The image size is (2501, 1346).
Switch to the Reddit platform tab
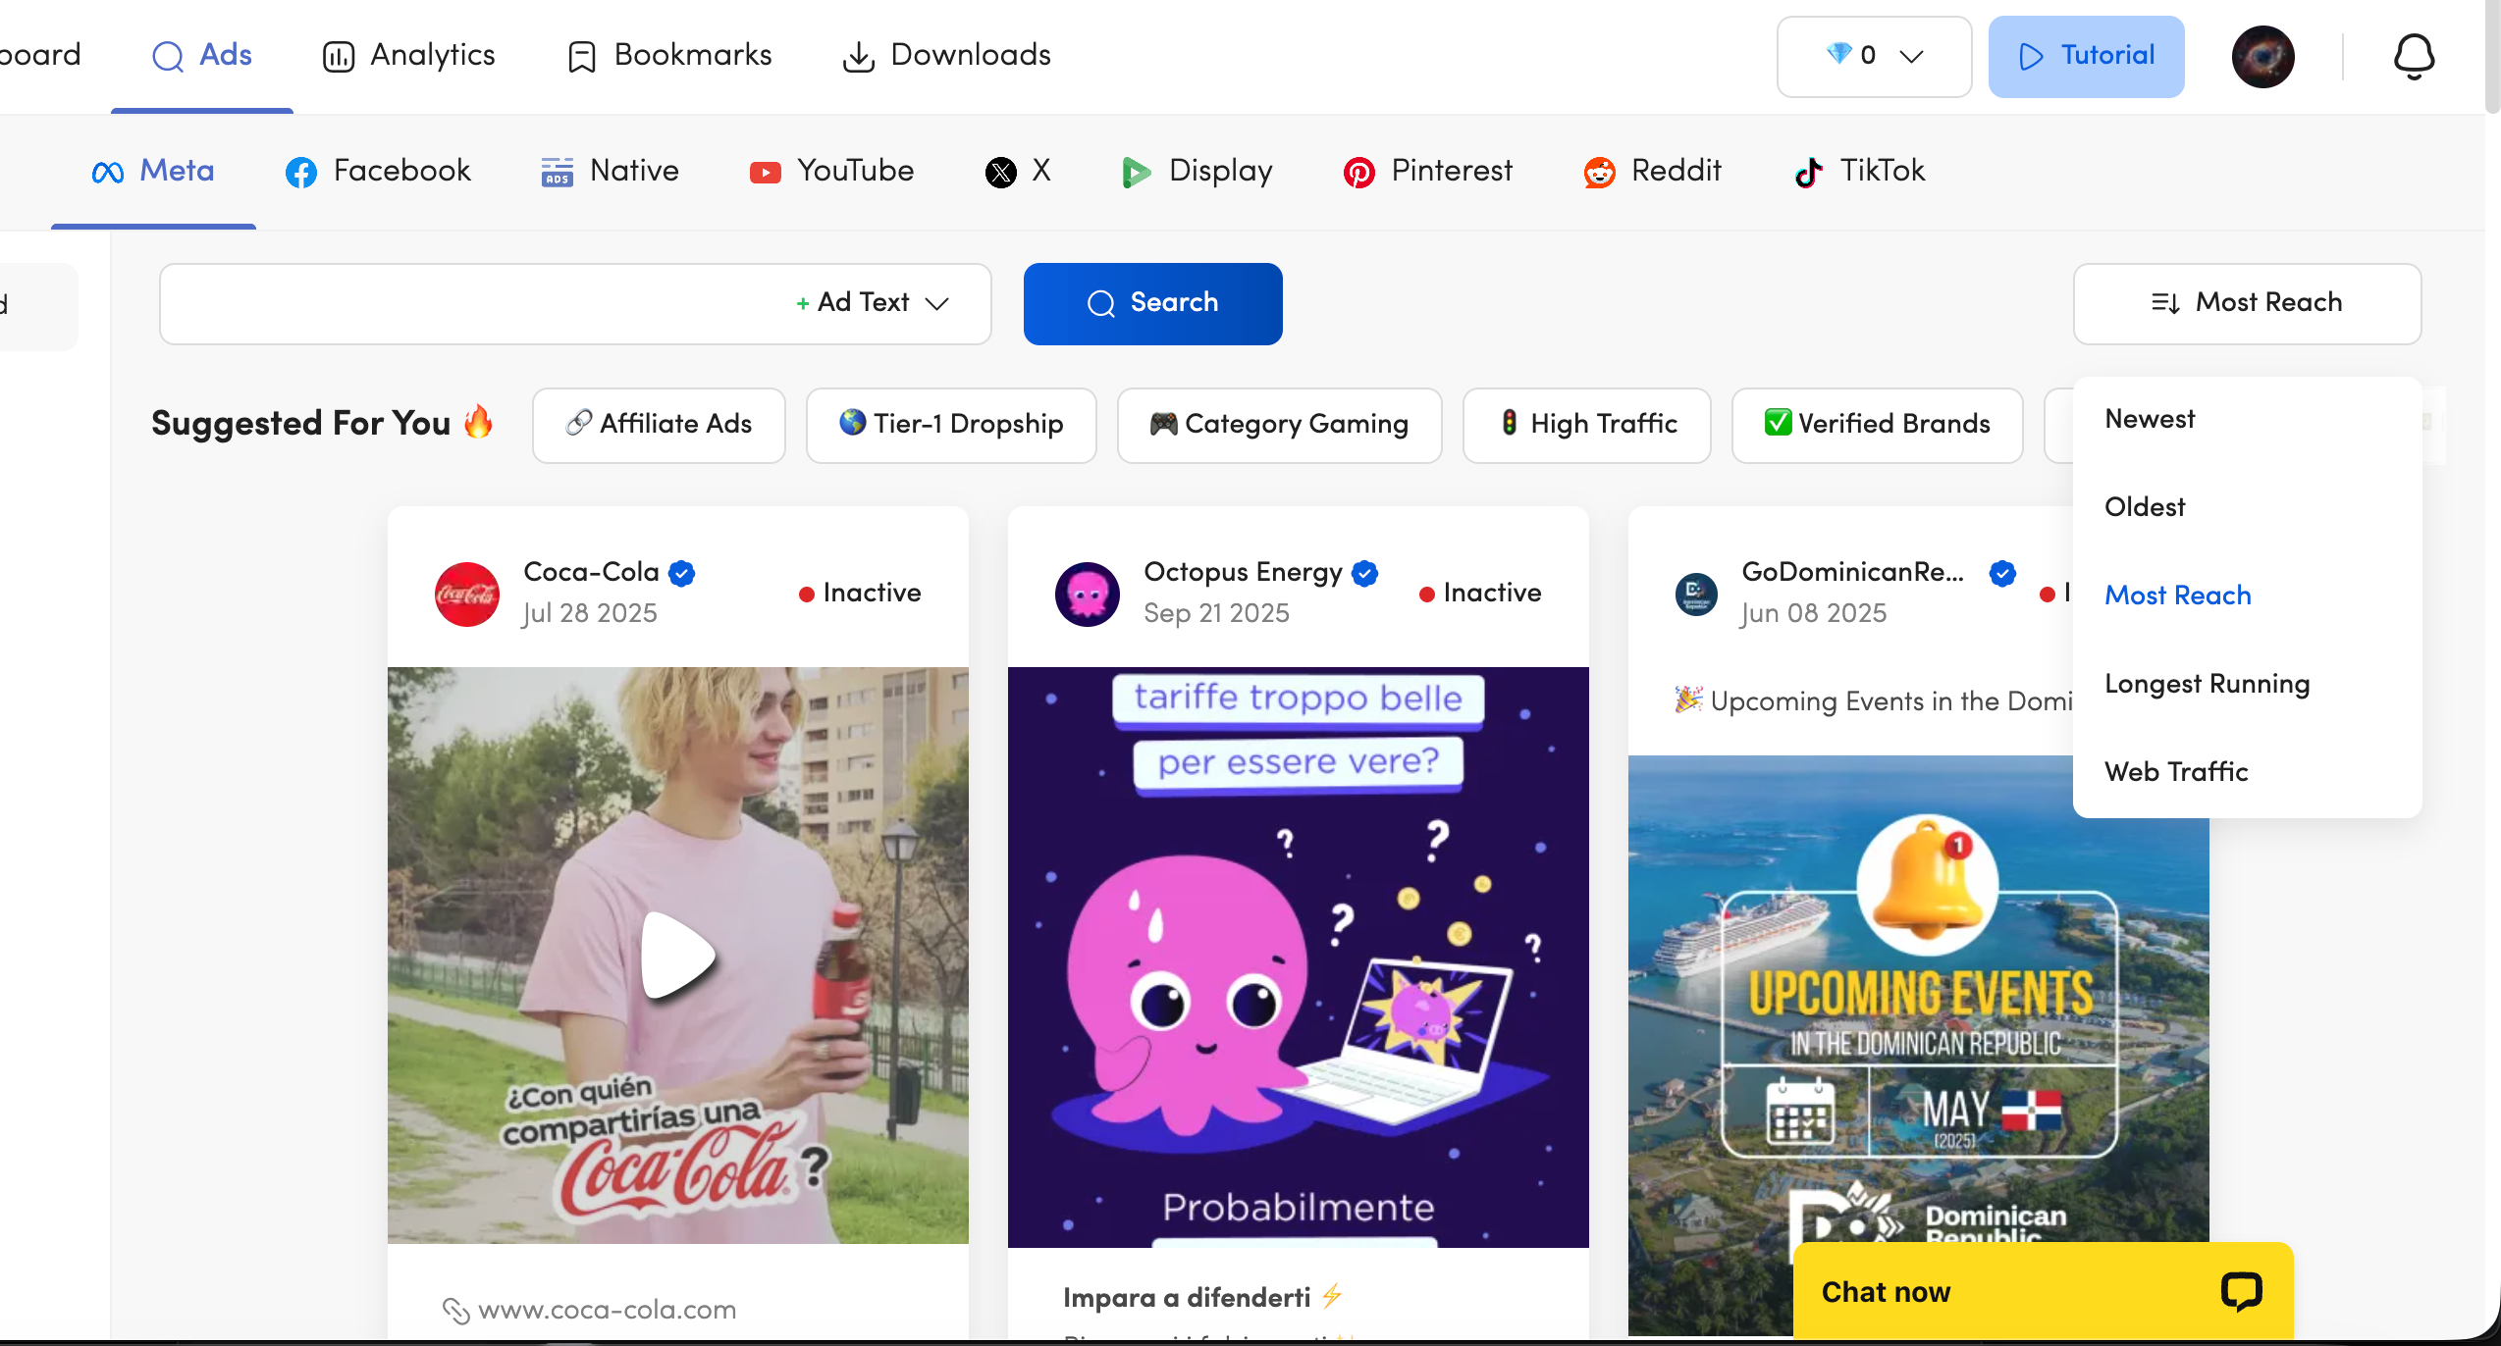click(1653, 171)
